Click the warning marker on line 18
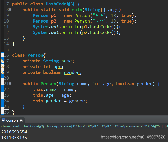Screen dimensions: 168x142 2,67
